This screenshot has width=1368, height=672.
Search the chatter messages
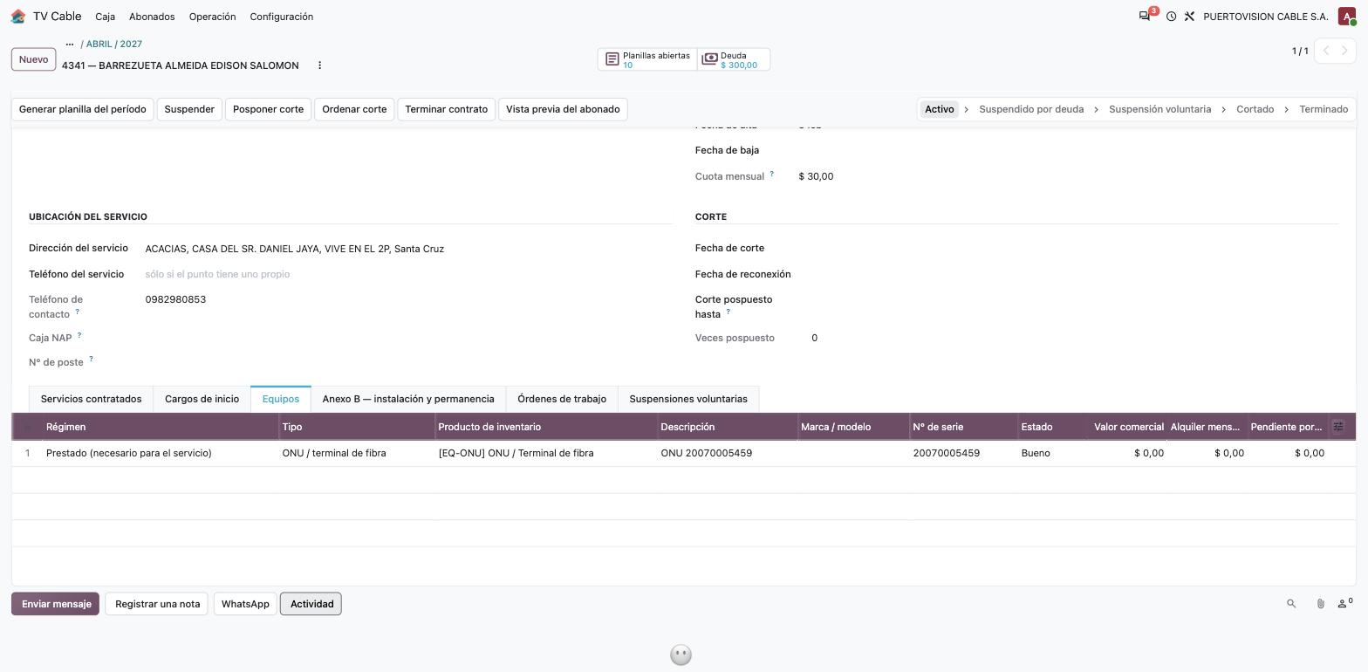pyautogui.click(x=1291, y=604)
